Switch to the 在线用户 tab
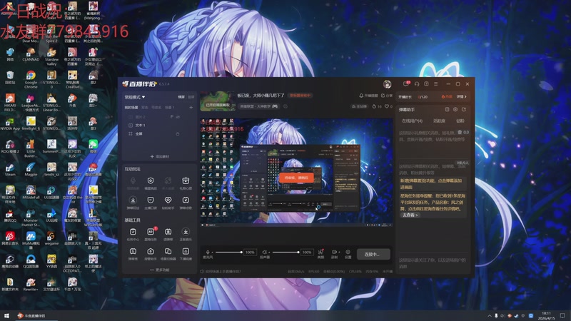This screenshot has height=321, width=571. click(413, 121)
